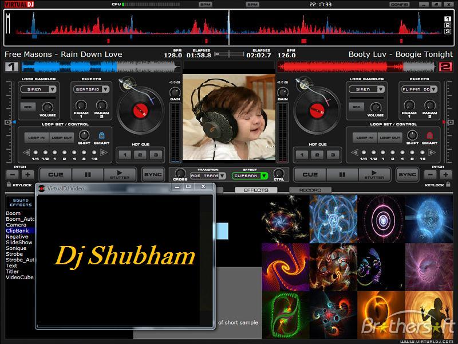458x344 pixels.
Task: Click the pause icon on deck 2
Action: tap(342, 174)
